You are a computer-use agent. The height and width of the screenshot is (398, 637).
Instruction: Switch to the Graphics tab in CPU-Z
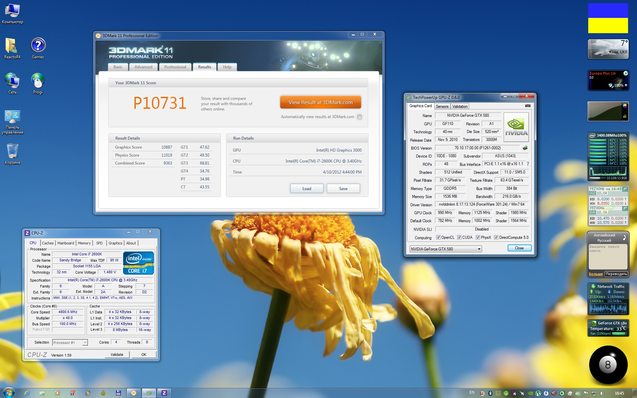[115, 243]
